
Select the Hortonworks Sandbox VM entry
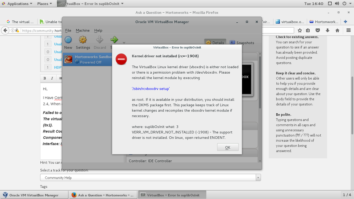[88, 59]
